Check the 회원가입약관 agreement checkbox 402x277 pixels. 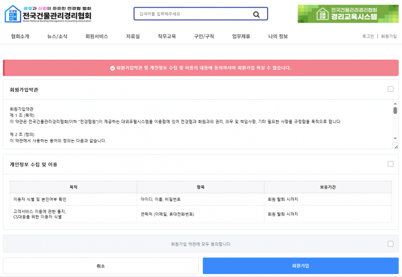click(x=390, y=89)
